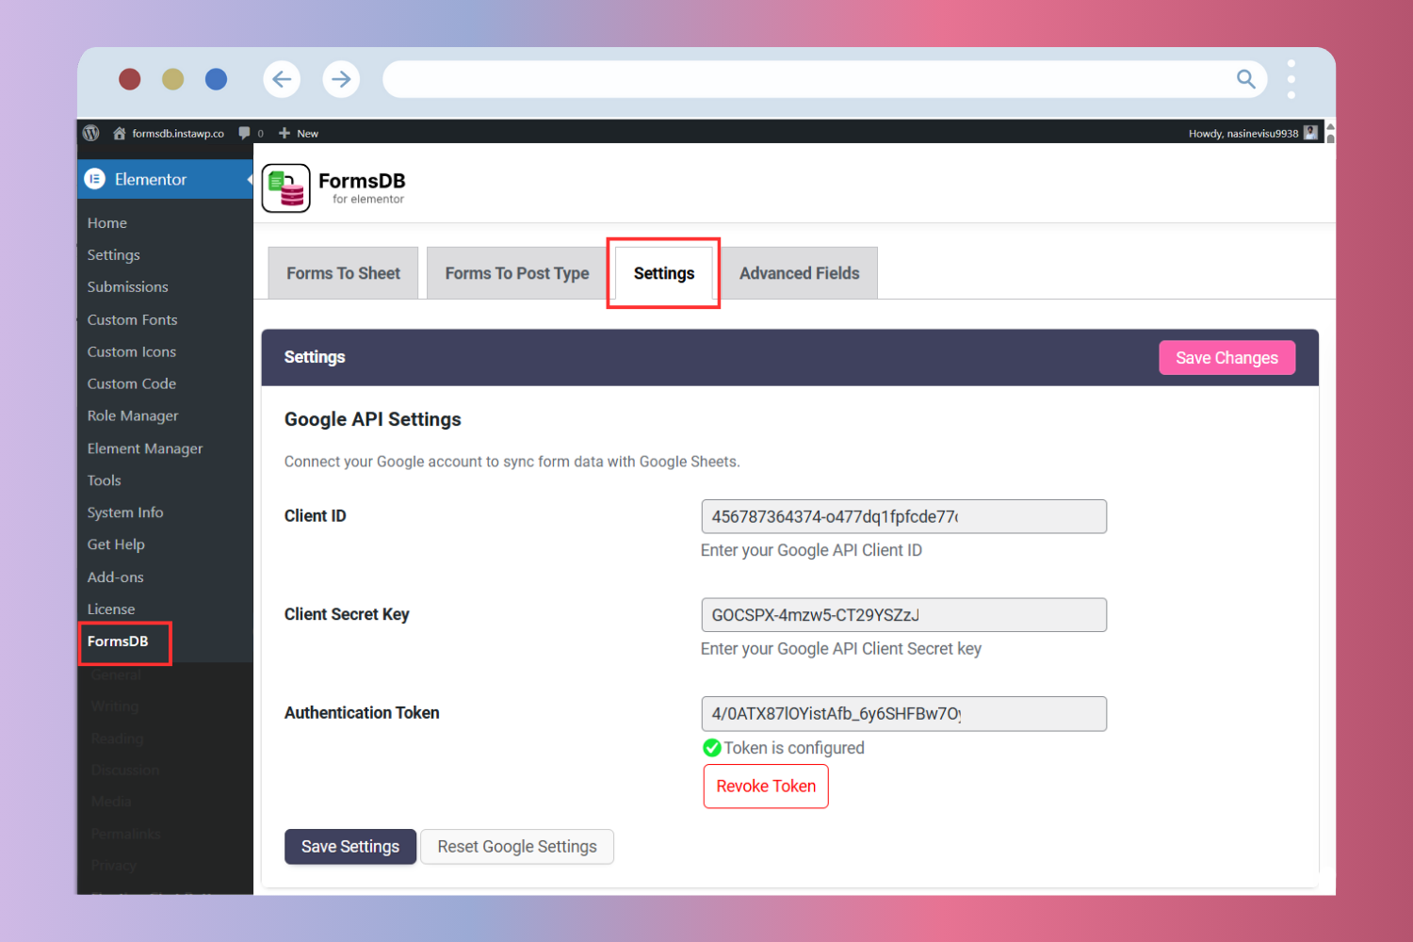
Task: Click the browser back arrow
Action: [x=282, y=79]
